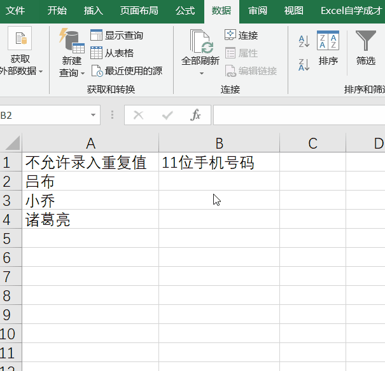Click the Refresh All (全部刷新) icon
Viewport: 385px width, 371px height.
coord(200,42)
